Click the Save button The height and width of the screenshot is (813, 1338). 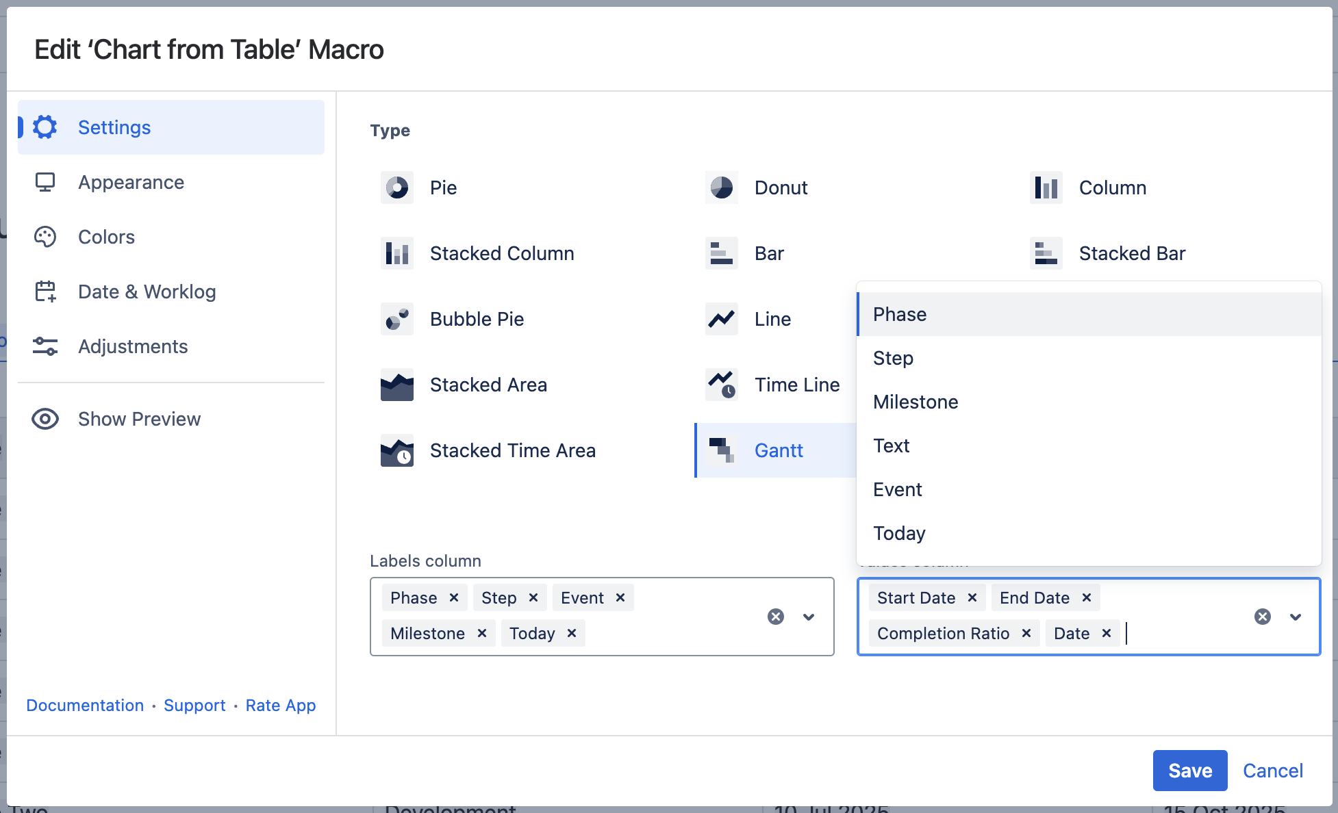(x=1189, y=771)
